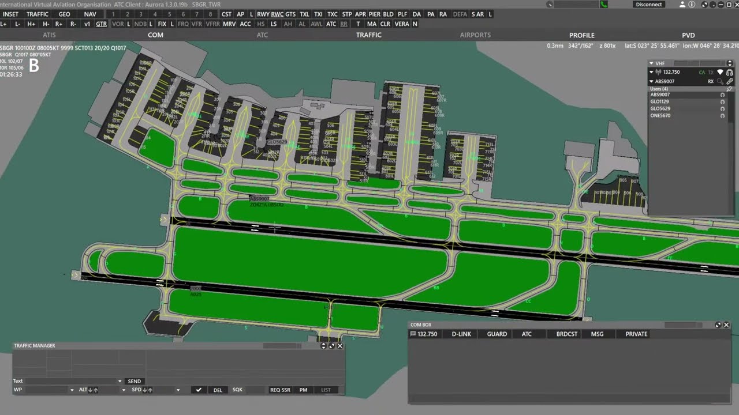Open the INSET menu
The image size is (739, 415).
(10, 14)
